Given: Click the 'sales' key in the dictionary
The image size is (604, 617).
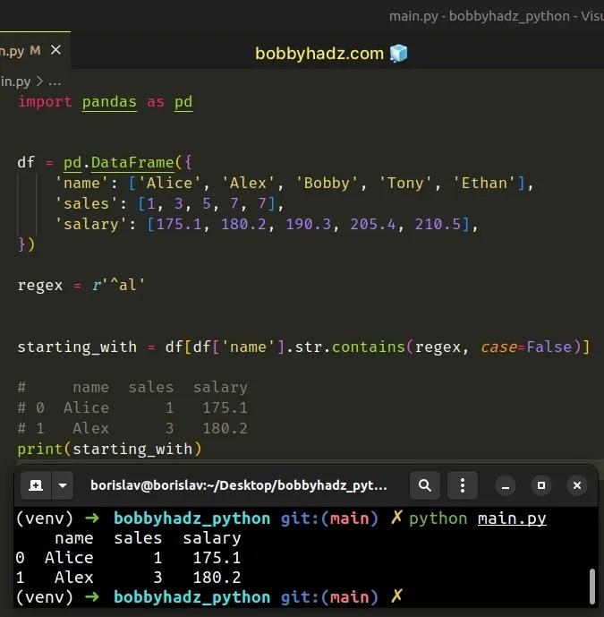Looking at the screenshot, I should pyautogui.click(x=87, y=204).
